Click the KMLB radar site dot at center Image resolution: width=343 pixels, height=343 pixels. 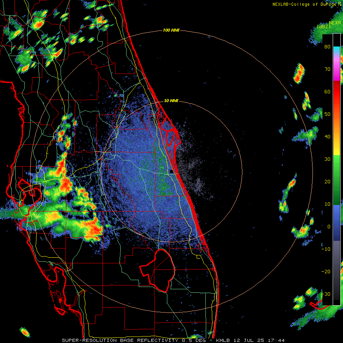coord(172,172)
